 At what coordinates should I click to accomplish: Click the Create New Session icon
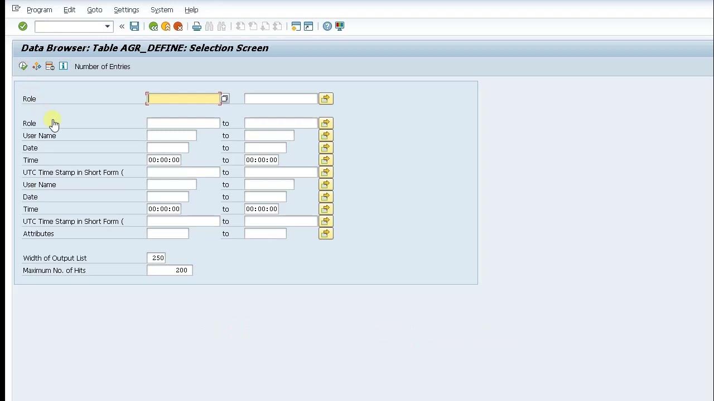pos(296,26)
